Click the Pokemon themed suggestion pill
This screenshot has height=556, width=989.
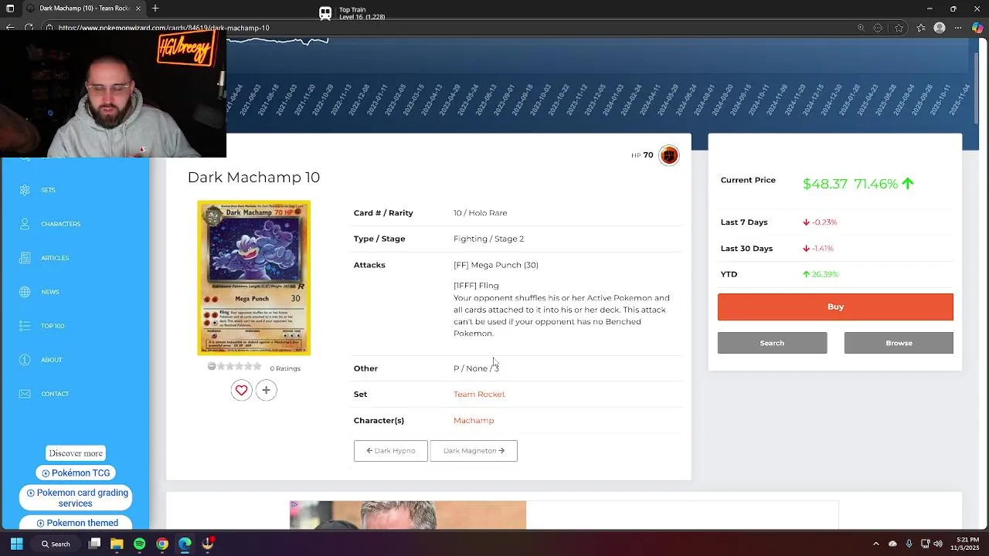76,523
